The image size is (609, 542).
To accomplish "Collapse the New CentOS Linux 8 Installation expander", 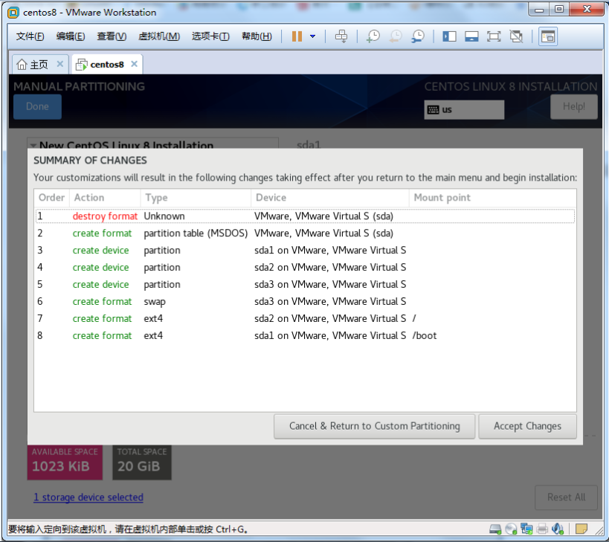I will [x=33, y=146].
